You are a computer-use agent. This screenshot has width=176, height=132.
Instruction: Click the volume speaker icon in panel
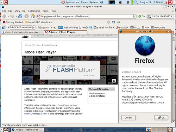(101, 2)
